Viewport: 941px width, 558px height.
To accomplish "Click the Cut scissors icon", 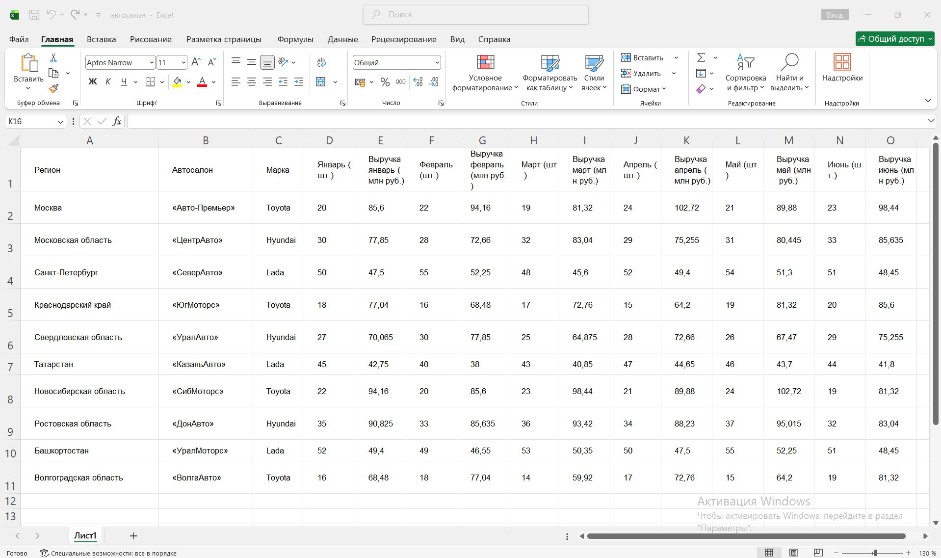I will [53, 58].
